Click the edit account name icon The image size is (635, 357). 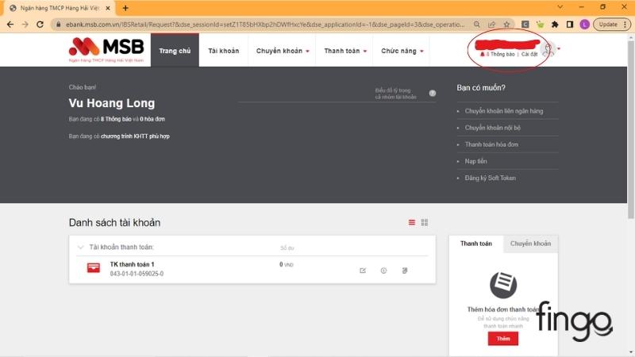[363, 271]
